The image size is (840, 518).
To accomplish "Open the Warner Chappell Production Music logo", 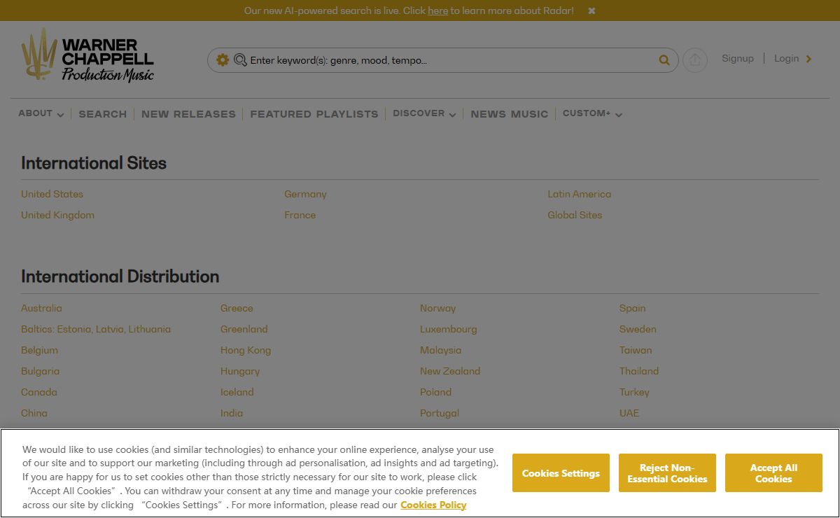I will pos(87,55).
